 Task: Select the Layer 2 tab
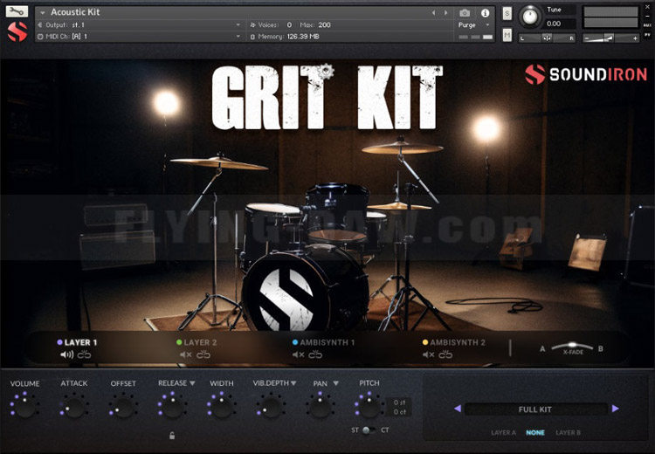pos(196,342)
